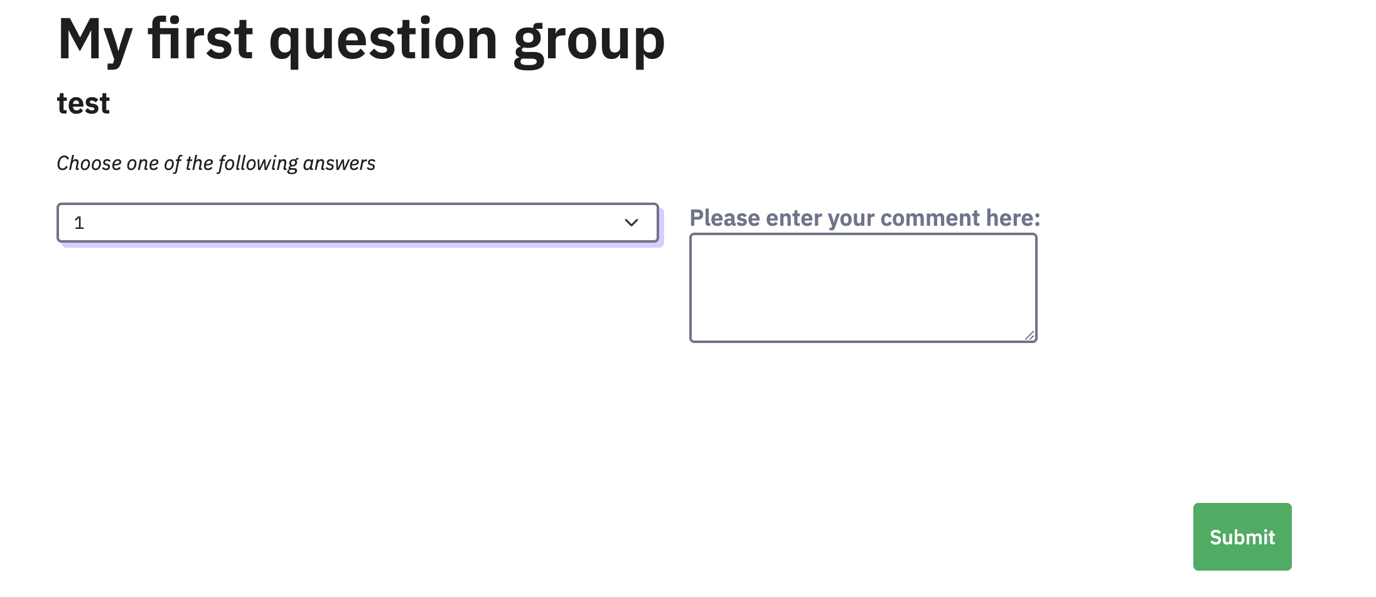1376x597 pixels.
Task: Click the word 'My' in the group title
Action: click(95, 40)
